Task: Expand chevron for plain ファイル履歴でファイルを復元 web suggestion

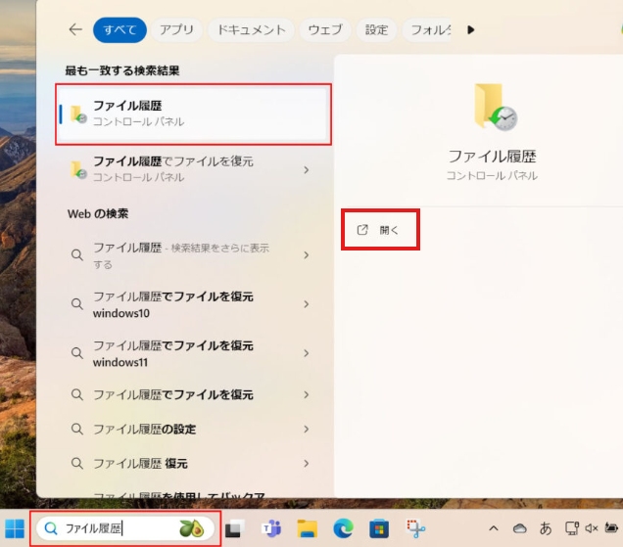Action: 306,394
